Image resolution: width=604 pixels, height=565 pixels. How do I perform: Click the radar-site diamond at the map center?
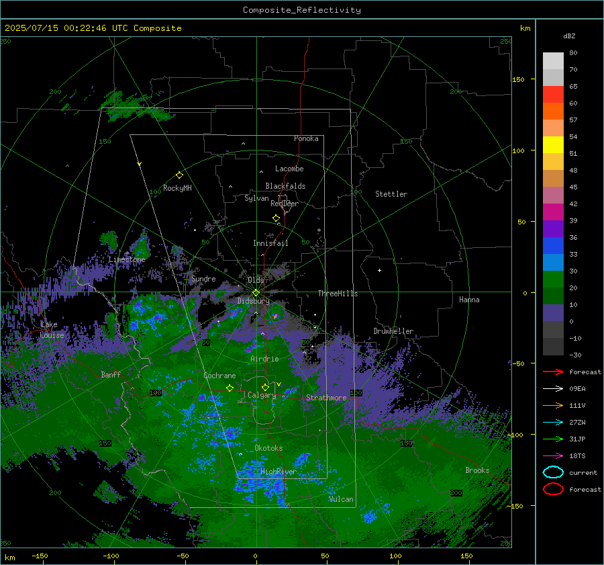256,293
